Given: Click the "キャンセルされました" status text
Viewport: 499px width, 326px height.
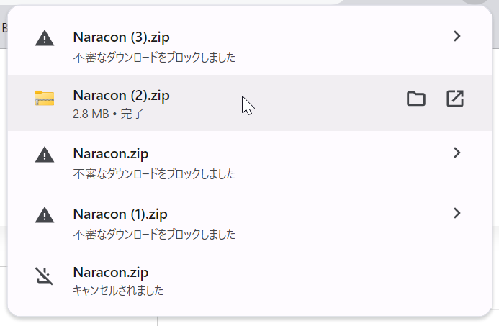Looking at the screenshot, I should [118, 291].
